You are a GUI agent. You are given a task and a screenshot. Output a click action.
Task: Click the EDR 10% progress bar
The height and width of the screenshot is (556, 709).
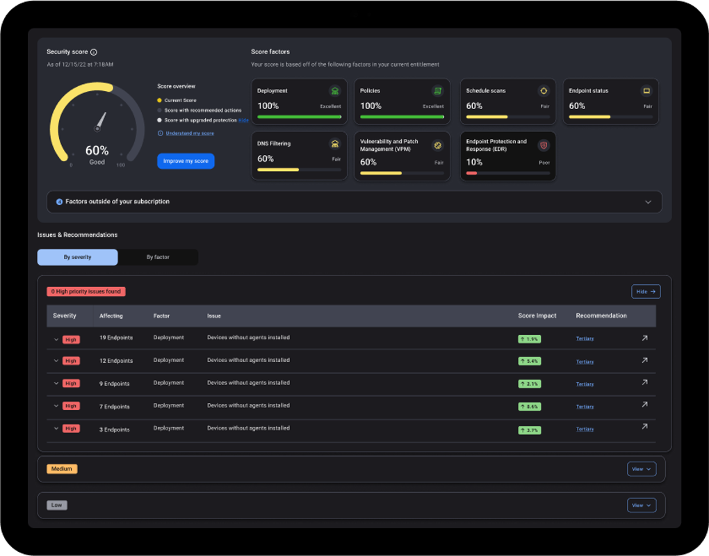point(508,173)
